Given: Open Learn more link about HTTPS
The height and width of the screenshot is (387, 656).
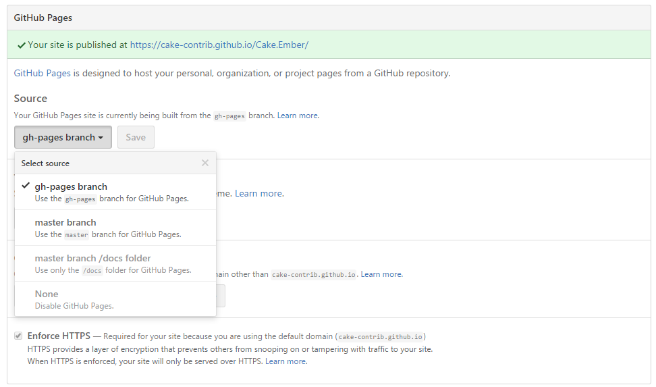Looking at the screenshot, I should coord(285,361).
